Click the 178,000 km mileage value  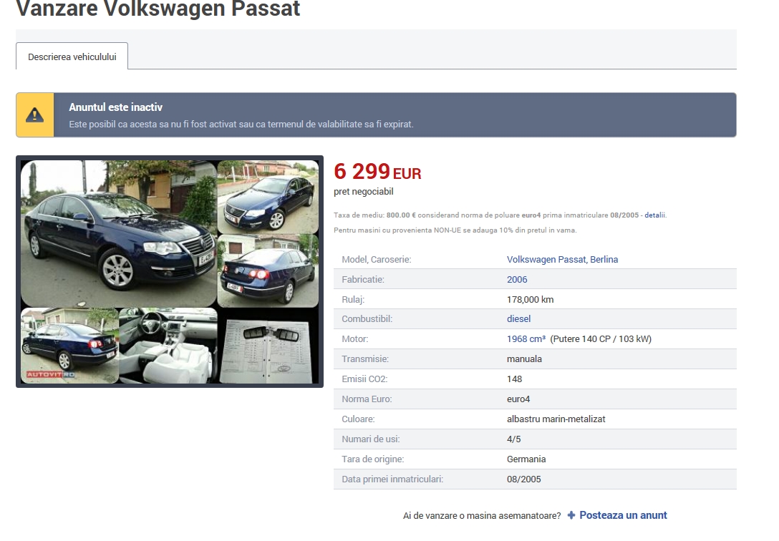coord(530,299)
